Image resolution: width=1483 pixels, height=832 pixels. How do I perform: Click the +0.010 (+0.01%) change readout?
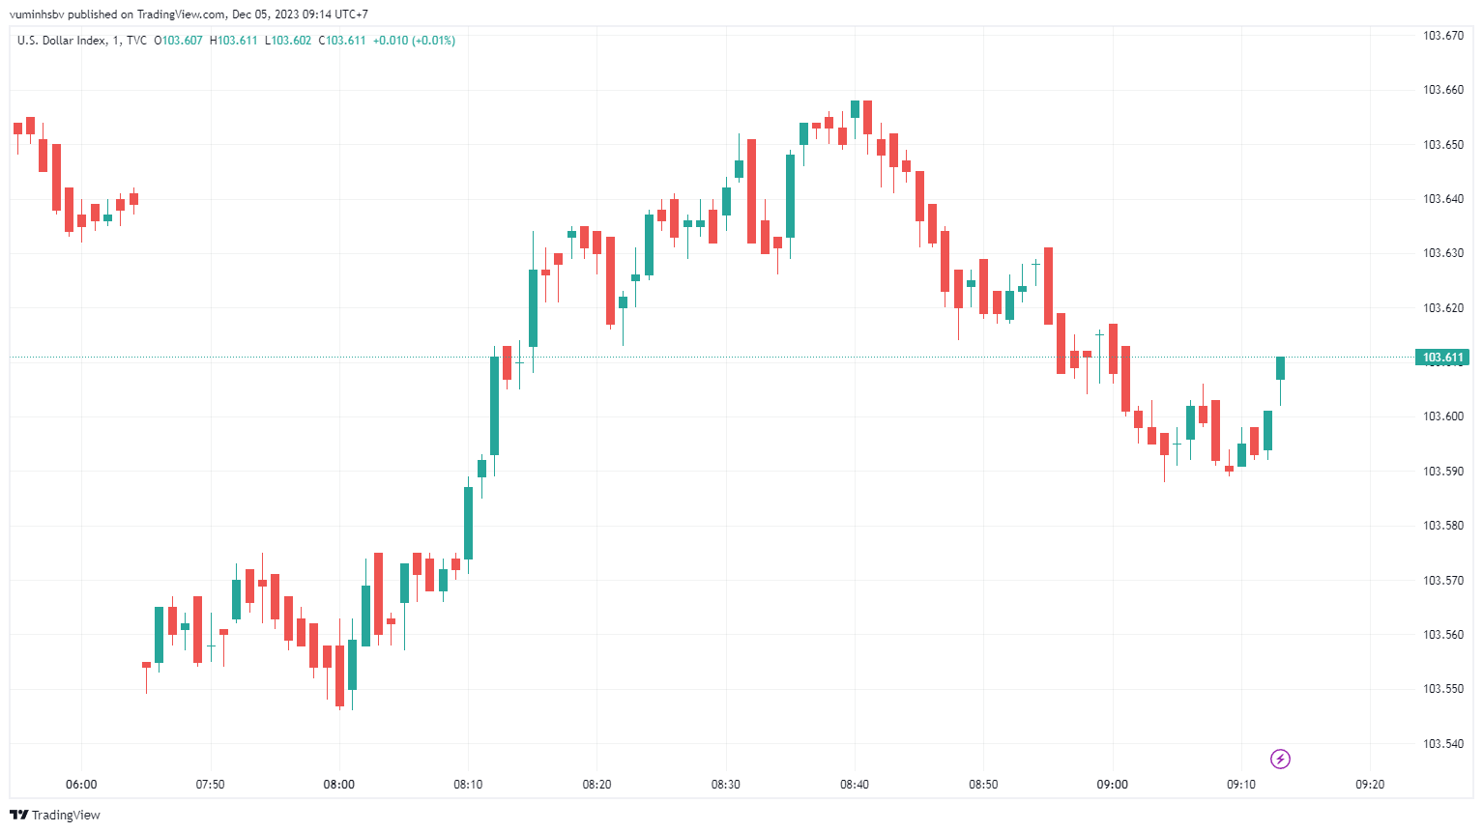414,41
